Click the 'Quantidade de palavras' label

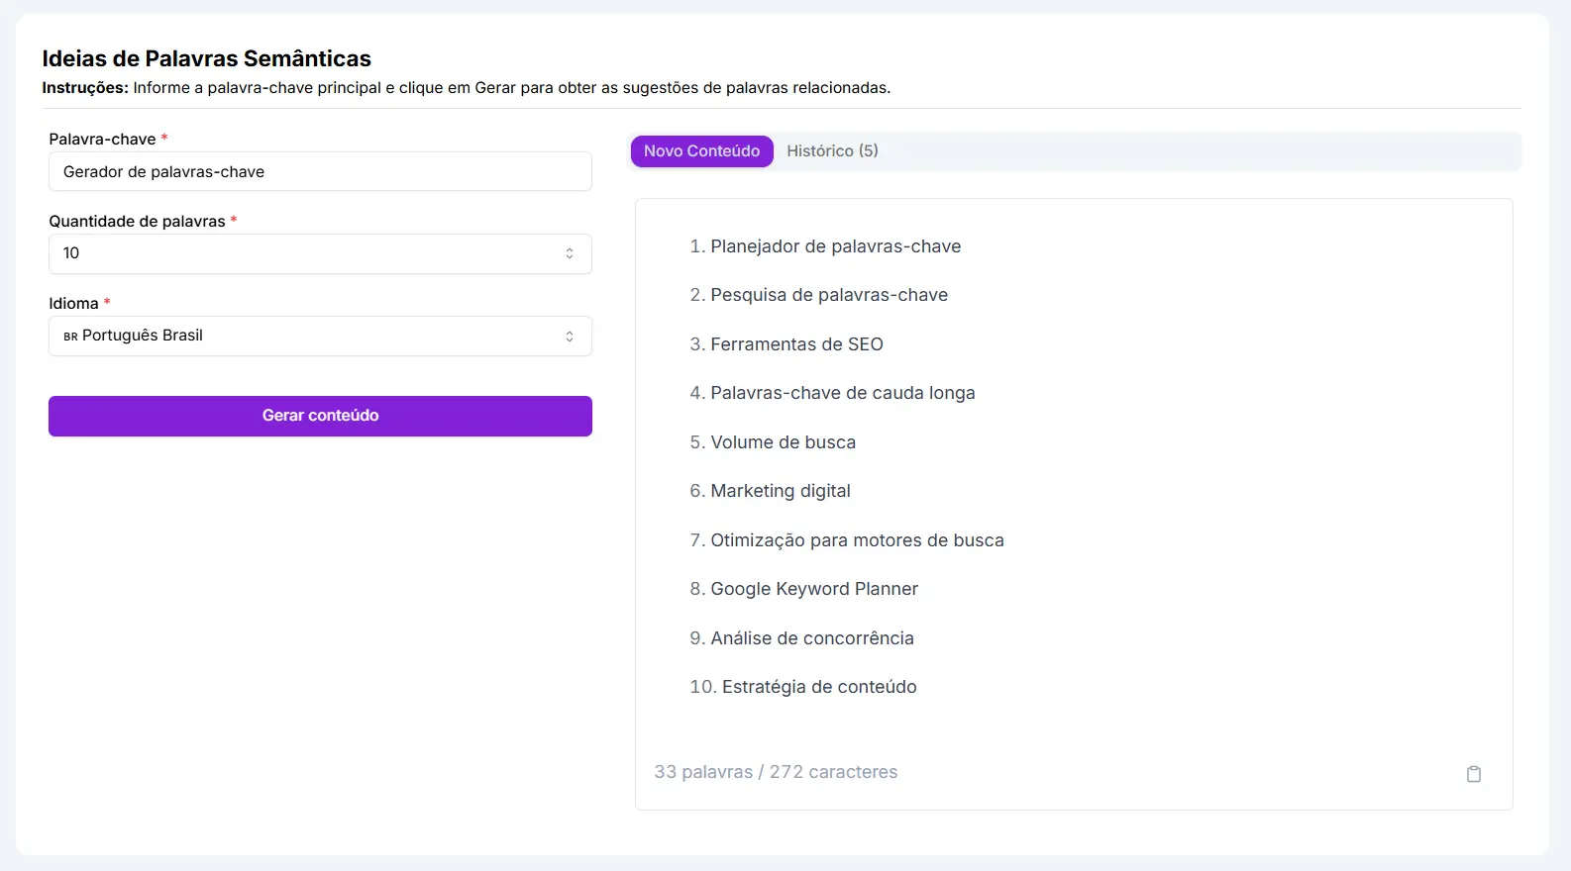click(137, 221)
